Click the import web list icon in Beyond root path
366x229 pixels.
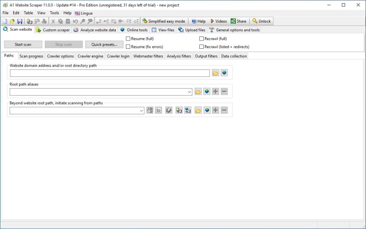pyautogui.click(x=188, y=110)
